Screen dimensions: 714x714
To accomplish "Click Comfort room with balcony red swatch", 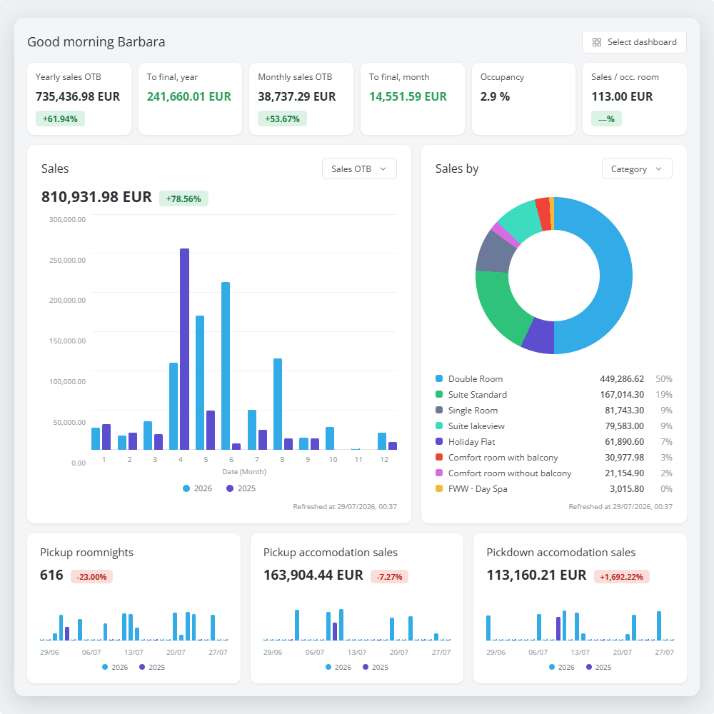I will tap(439, 457).
